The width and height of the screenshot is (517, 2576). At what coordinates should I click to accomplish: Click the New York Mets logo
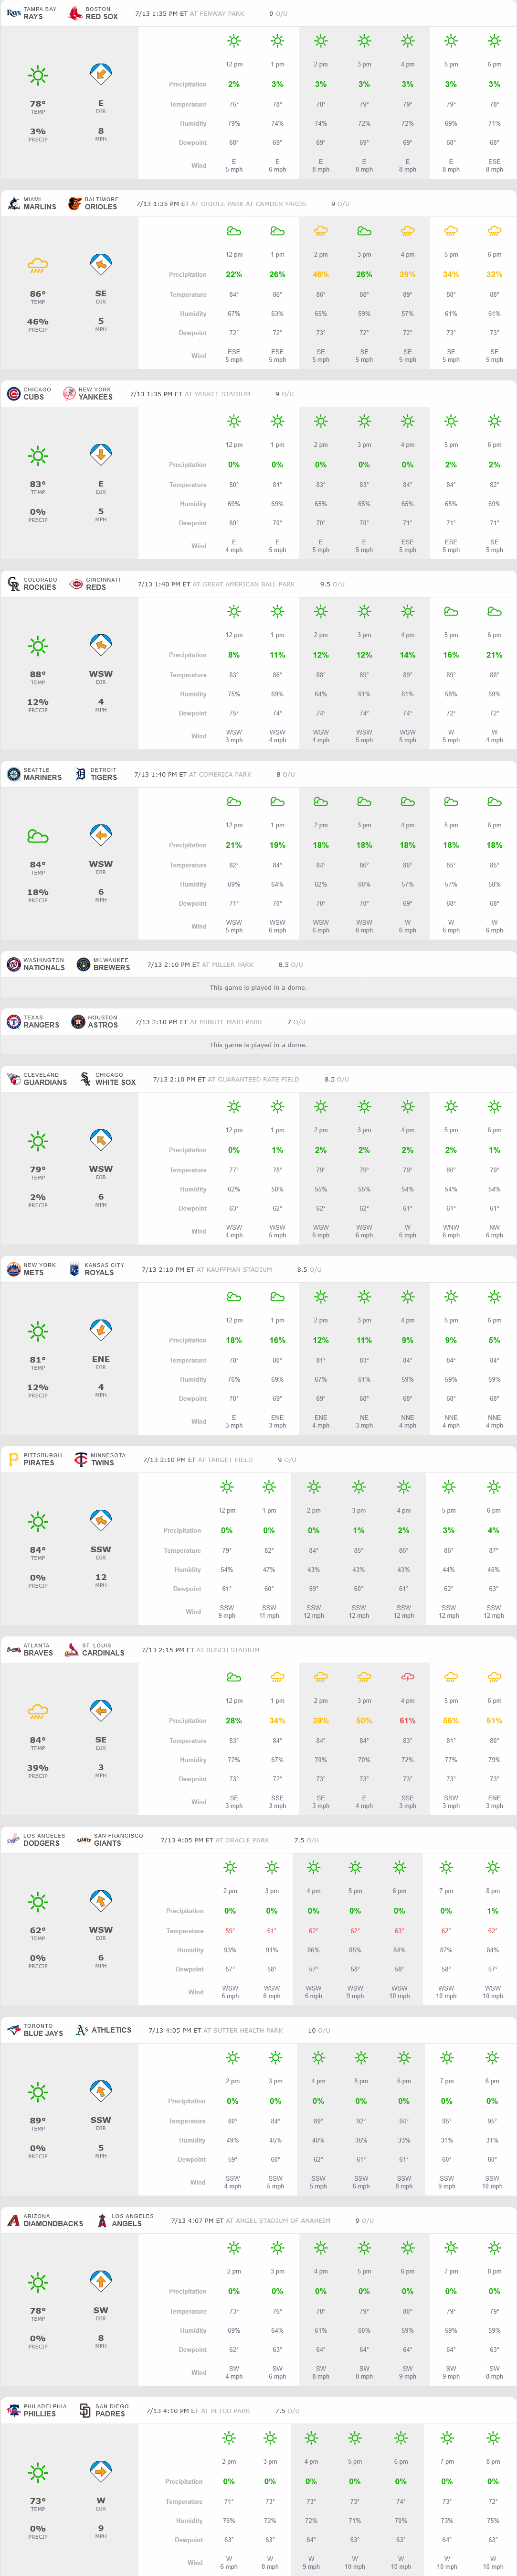[13, 1269]
